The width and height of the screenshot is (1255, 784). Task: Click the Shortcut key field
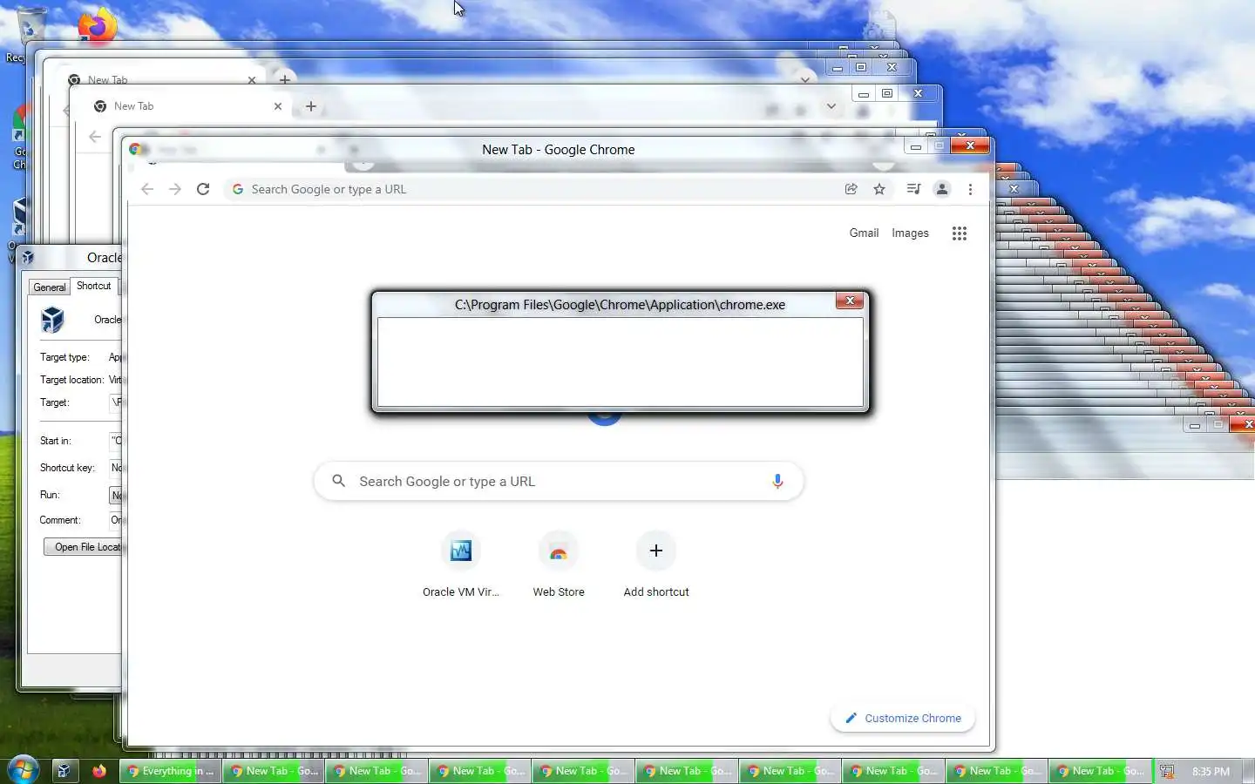[x=115, y=468]
